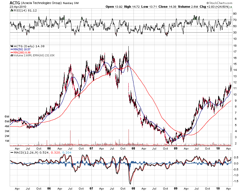Image resolution: width=243 pixels, height=191 pixels.
Task: Click the red line swatch for MA(200)
Action: [x=12, y=52]
